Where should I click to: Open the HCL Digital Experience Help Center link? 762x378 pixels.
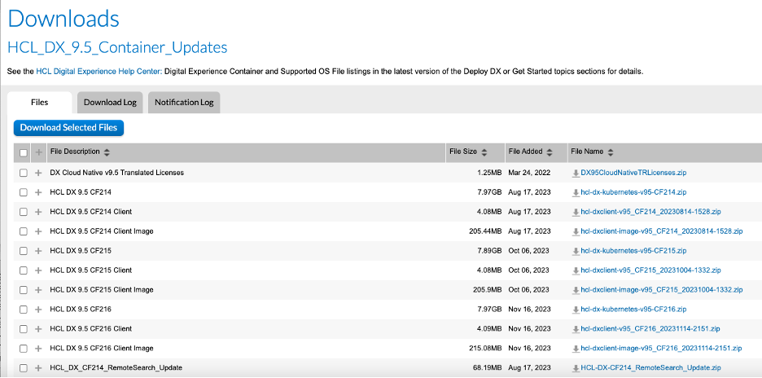pyautogui.click(x=99, y=72)
